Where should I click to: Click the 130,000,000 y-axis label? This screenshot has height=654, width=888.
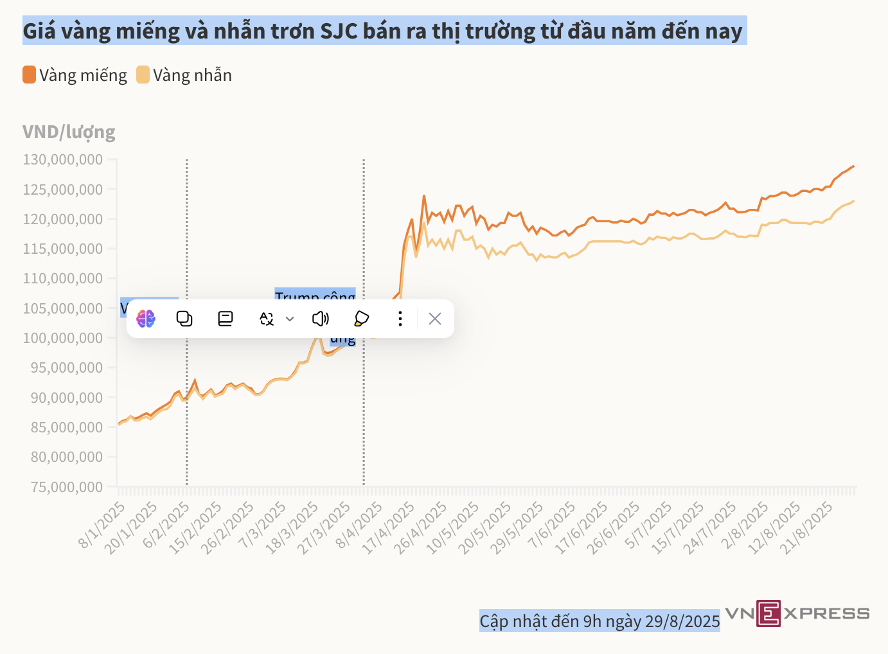63,159
